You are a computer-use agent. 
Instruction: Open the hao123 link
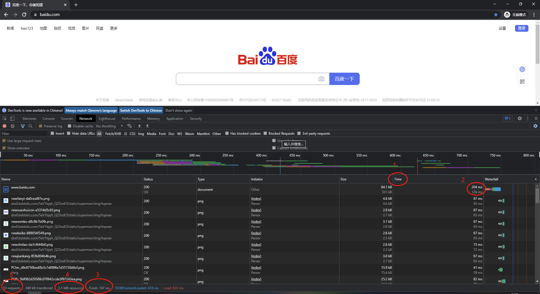point(27,28)
